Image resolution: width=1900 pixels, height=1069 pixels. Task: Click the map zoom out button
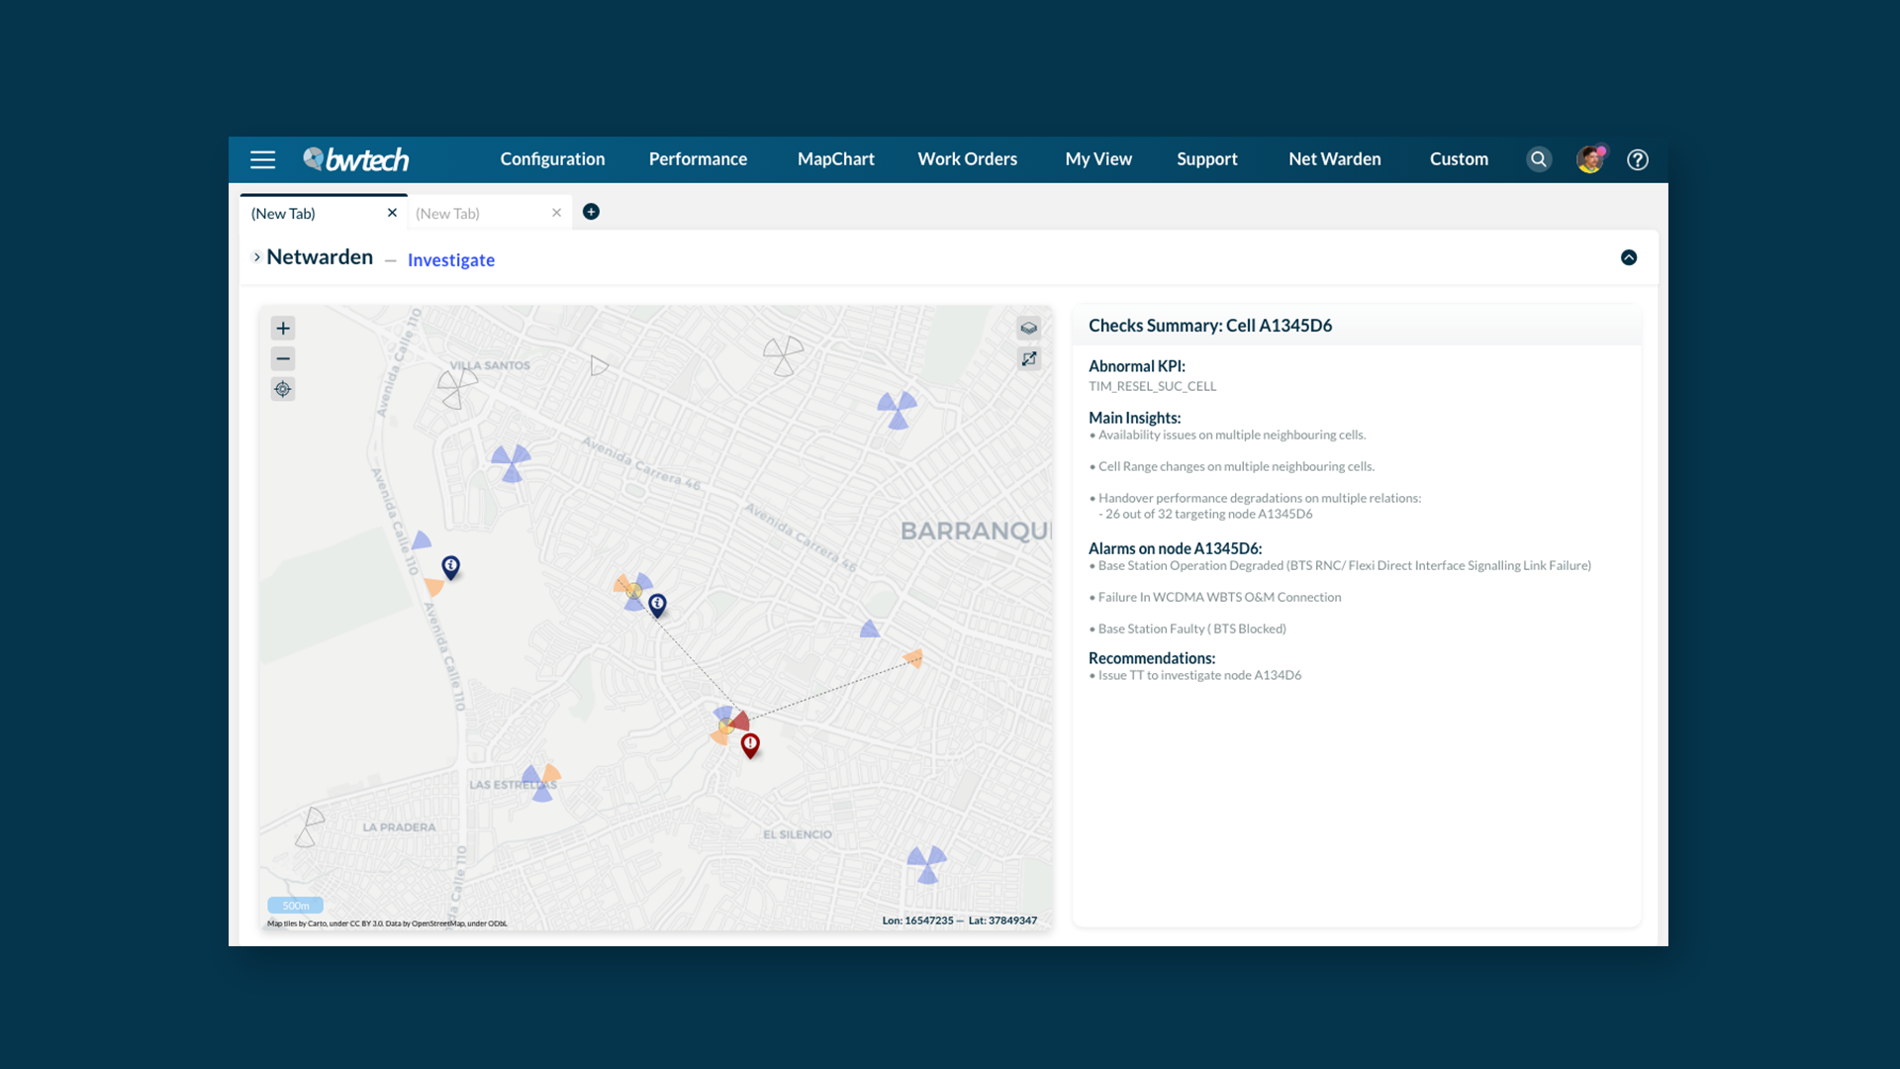point(283,358)
